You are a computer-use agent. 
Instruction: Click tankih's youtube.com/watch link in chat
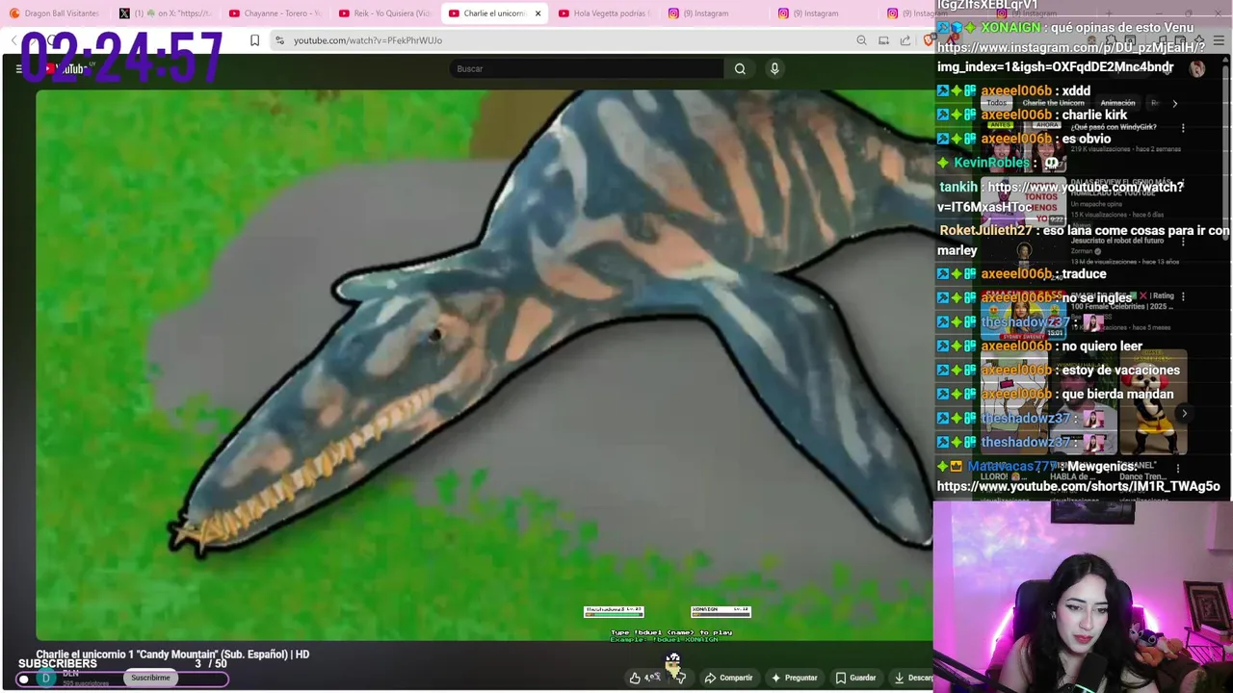pos(1061,196)
